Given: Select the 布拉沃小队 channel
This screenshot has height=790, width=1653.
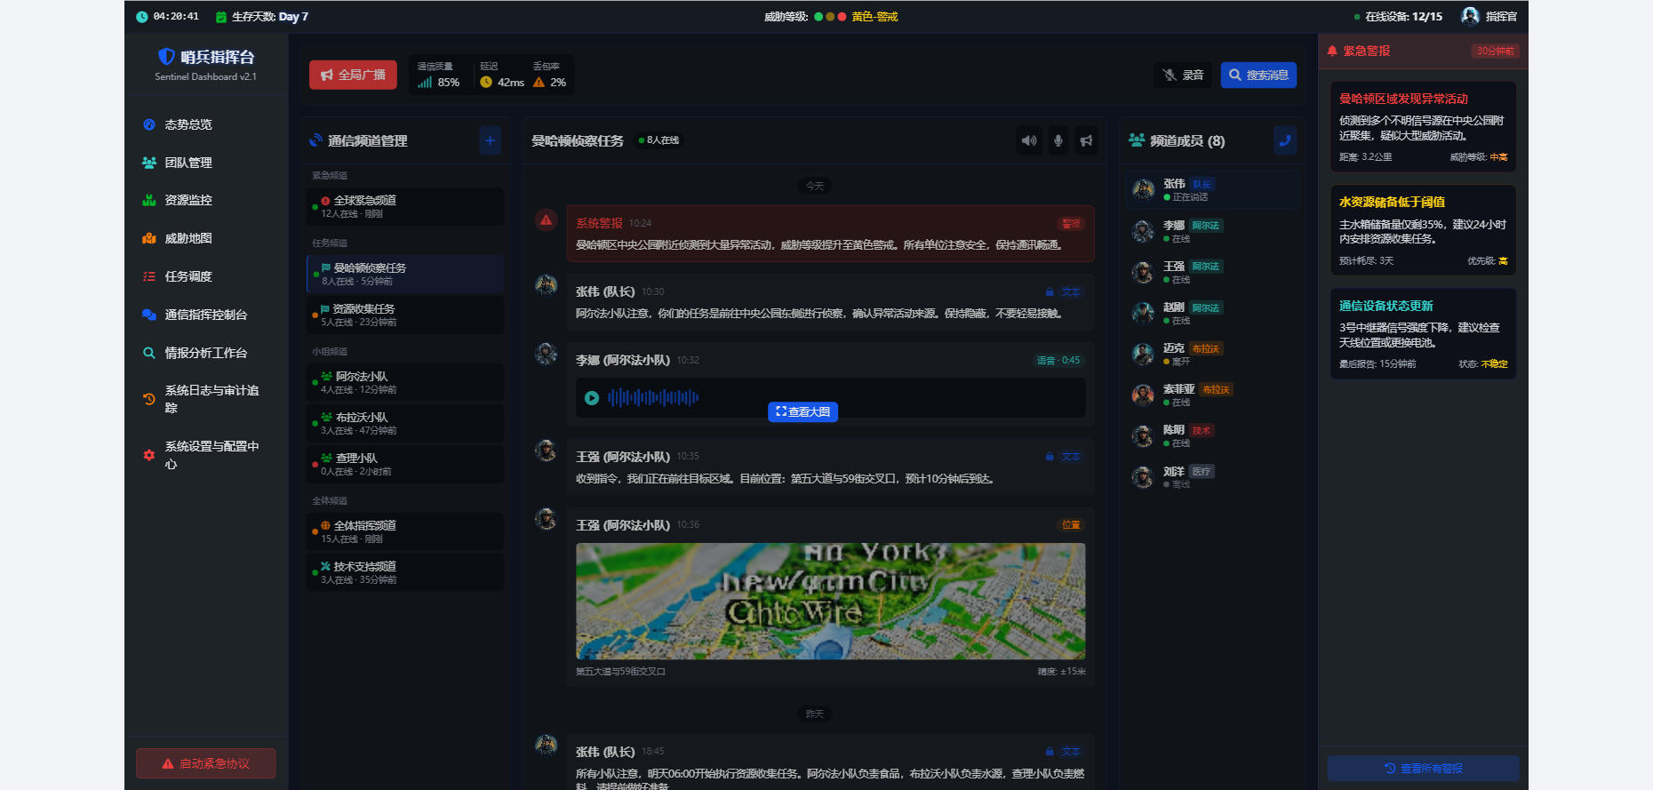Looking at the screenshot, I should pos(405,423).
